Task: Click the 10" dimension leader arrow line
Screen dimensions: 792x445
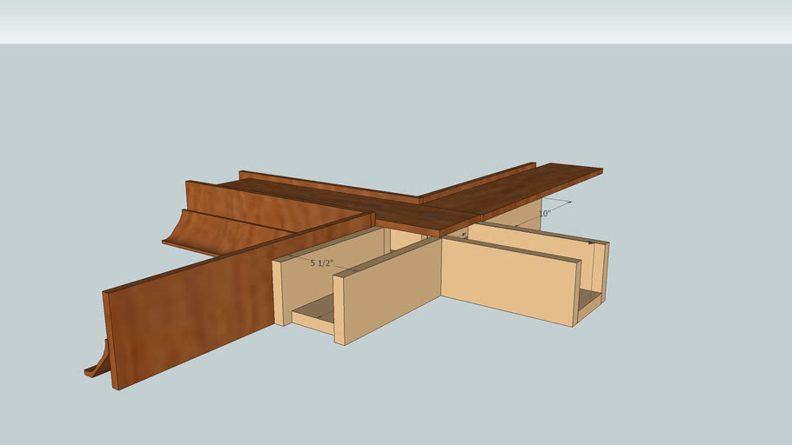Action: tap(557, 203)
